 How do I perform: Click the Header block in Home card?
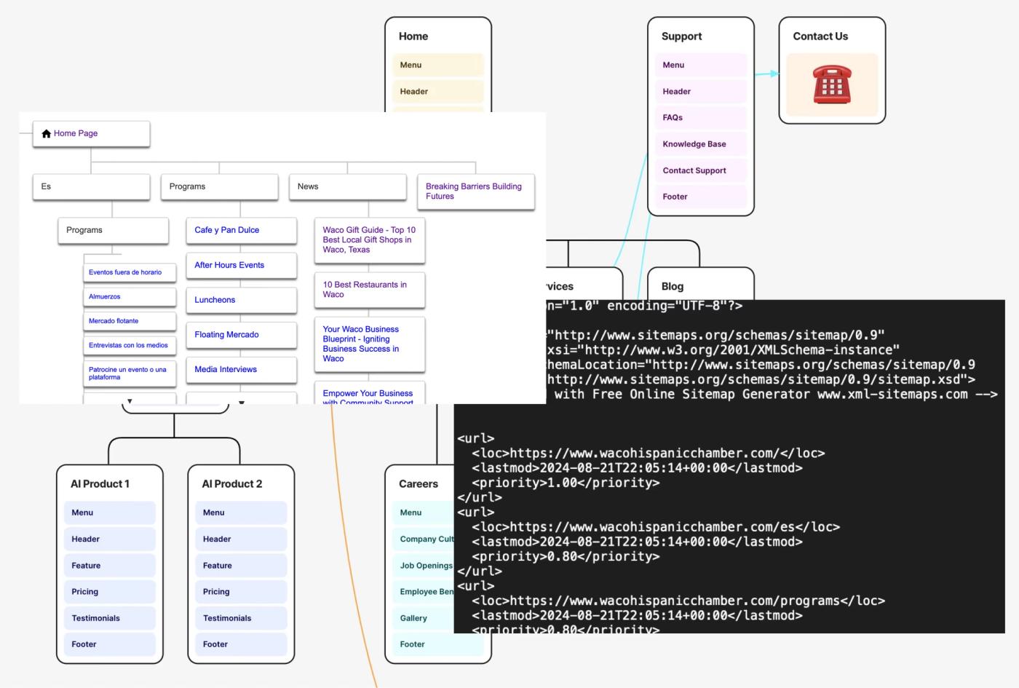(x=438, y=92)
